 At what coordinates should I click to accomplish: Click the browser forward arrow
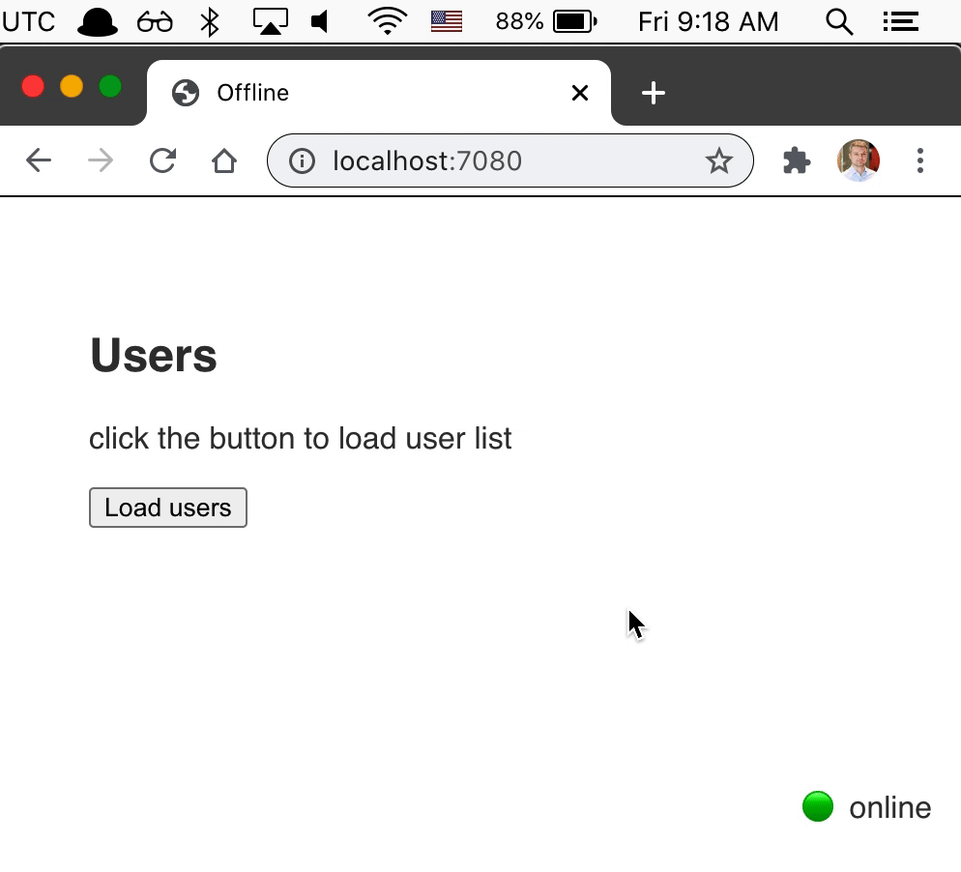point(101,160)
